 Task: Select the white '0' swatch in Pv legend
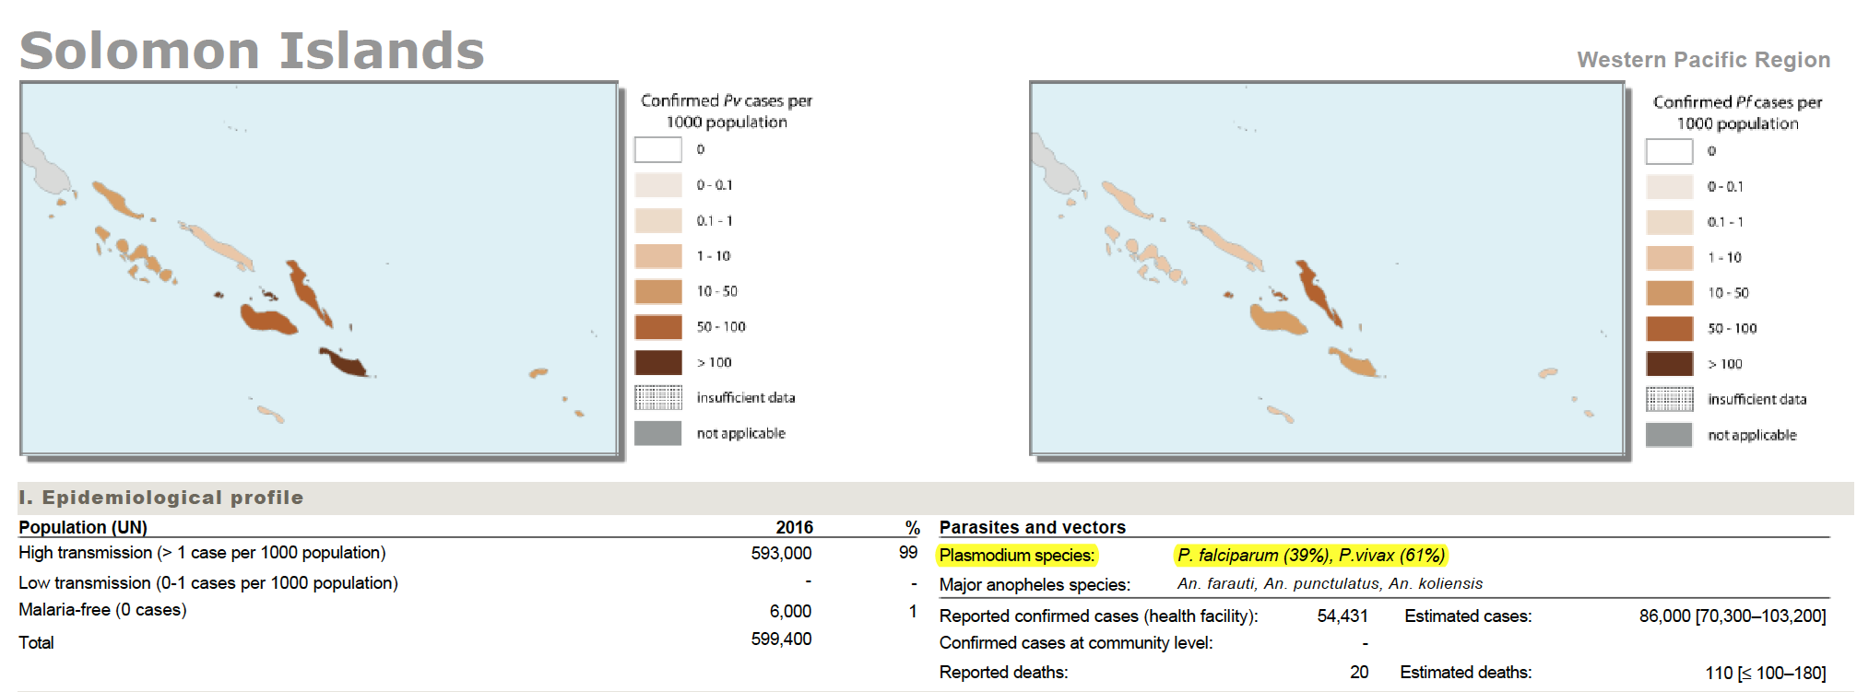pos(657,149)
